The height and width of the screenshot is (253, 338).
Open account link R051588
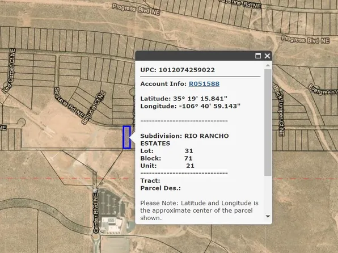pyautogui.click(x=204, y=84)
